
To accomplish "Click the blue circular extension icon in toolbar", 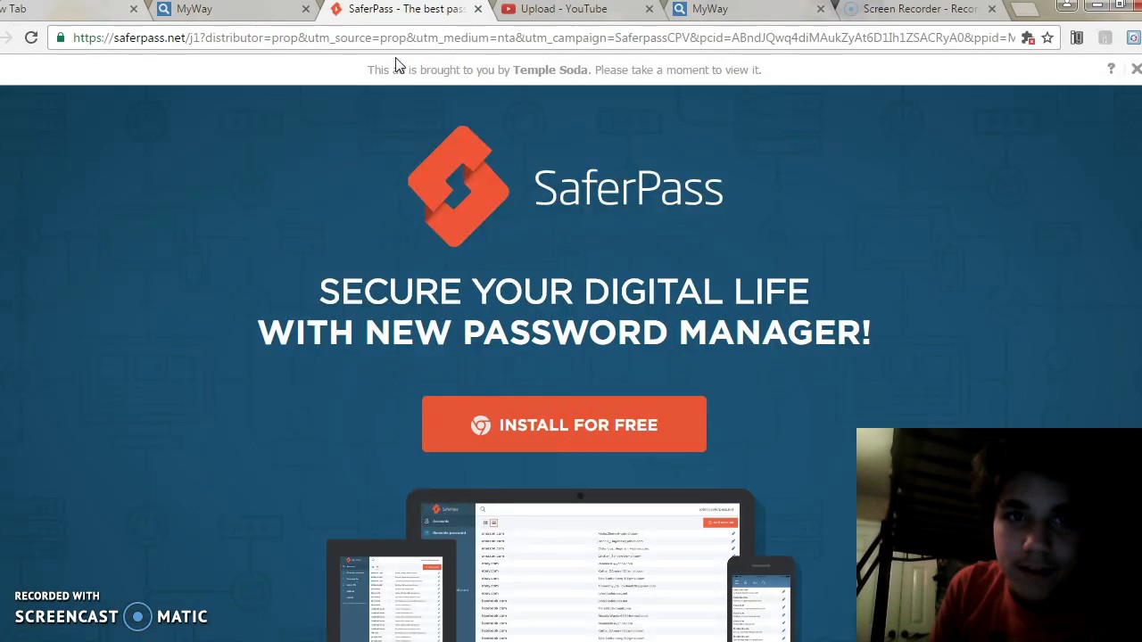I will (x=1133, y=37).
